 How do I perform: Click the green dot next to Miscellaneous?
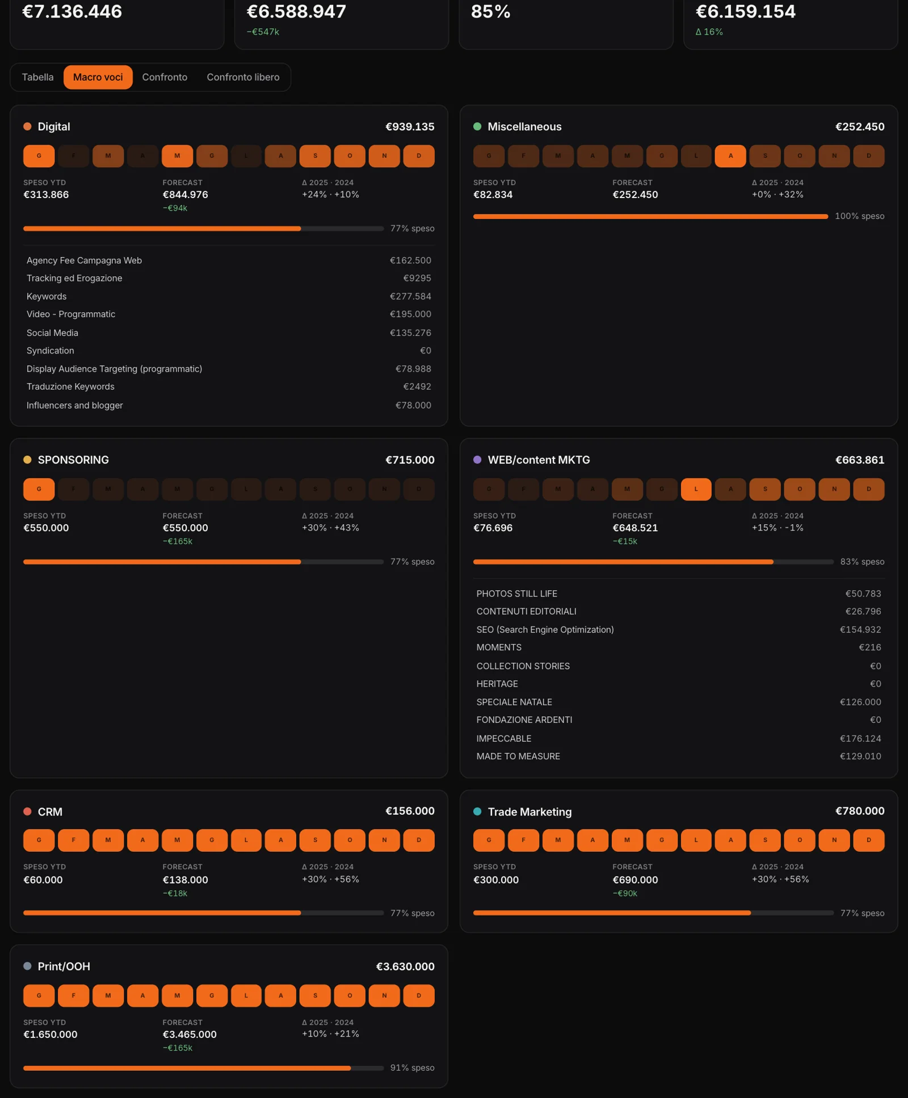477,127
